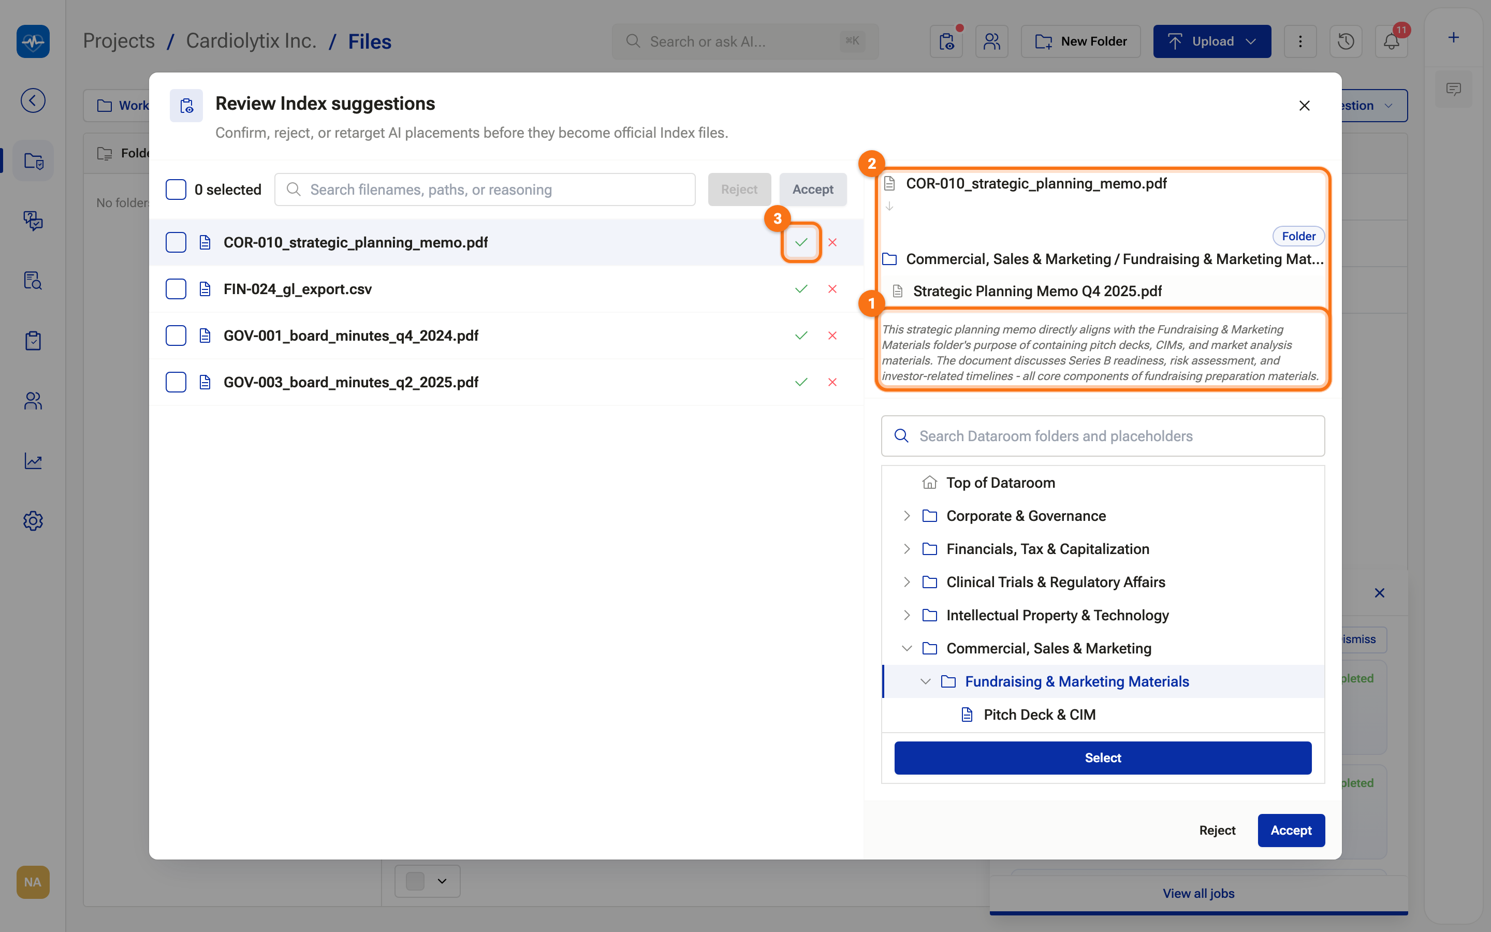
Task: Open the Files folder sidebar icon
Action: click(33, 161)
